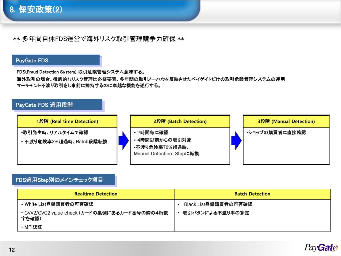Click the line starting 海外取引の場合
This screenshot has height=256, width=341.
151,79
